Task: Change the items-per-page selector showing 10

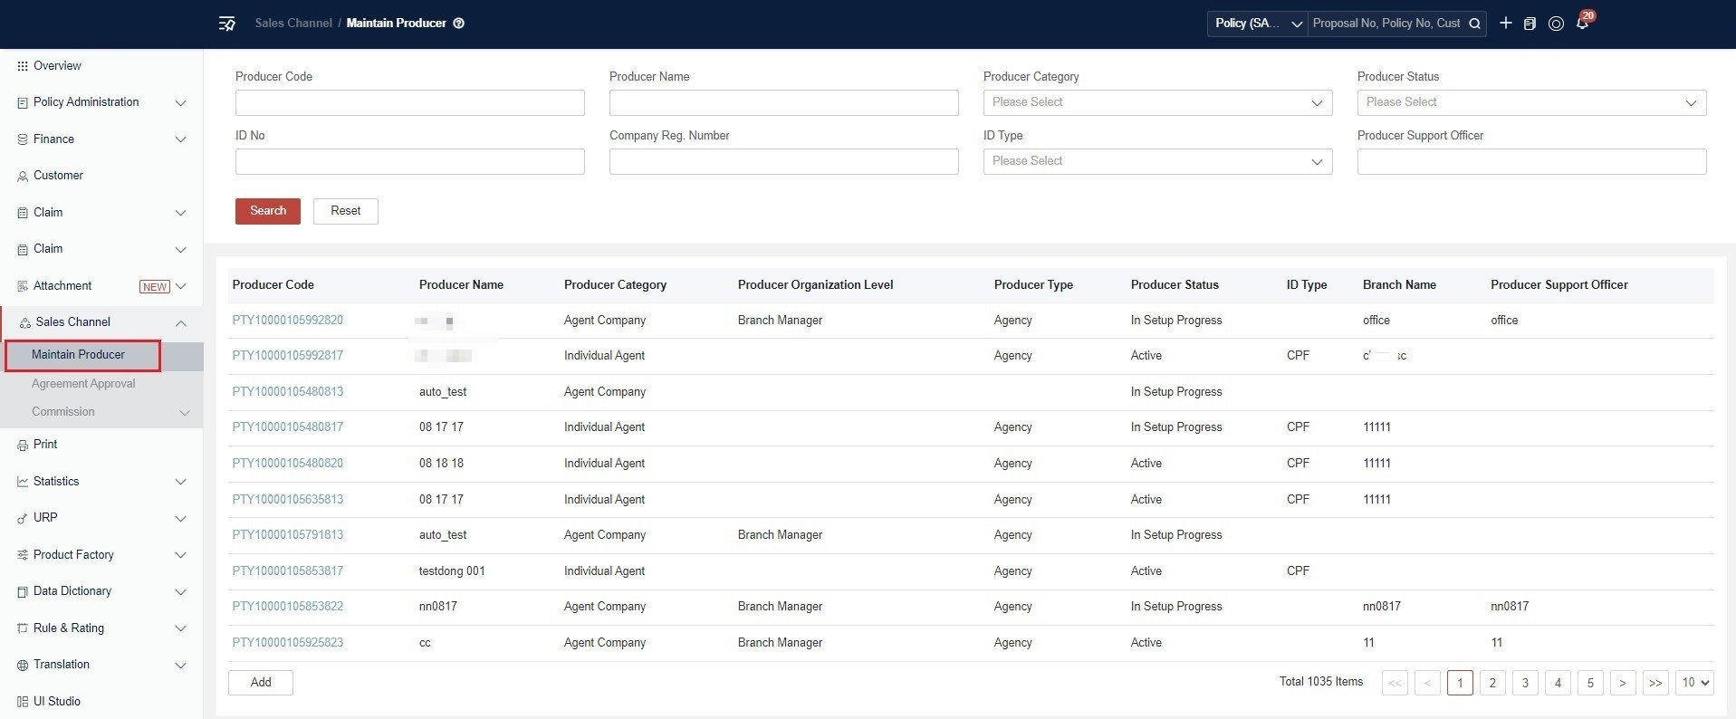Action: [x=1694, y=683]
